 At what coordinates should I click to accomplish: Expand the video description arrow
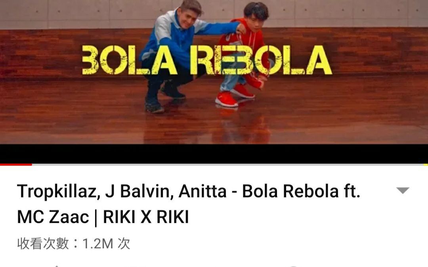point(403,190)
